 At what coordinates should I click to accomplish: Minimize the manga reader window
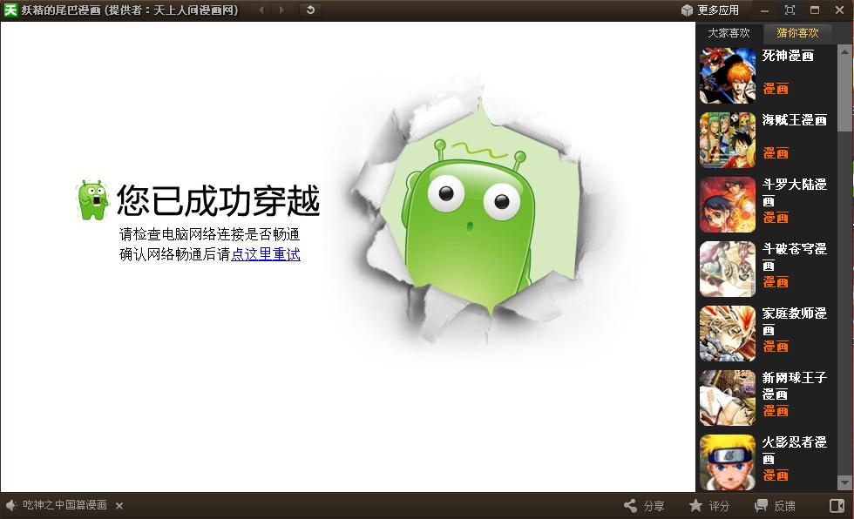765,10
